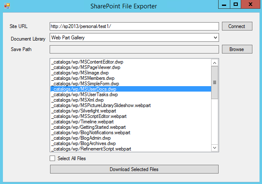
Task: Click the app icon in the title bar
Action: coord(7,6)
